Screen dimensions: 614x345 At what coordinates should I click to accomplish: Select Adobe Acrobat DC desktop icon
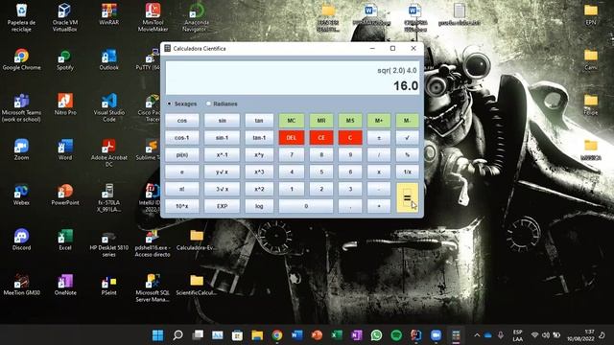coord(108,153)
